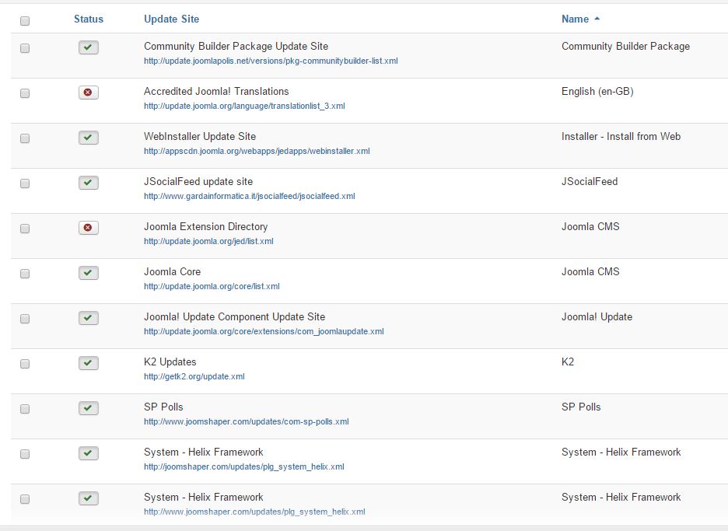Image resolution: width=728 pixels, height=531 pixels.
Task: Disable the Joomla Core status icon
Action: tap(88, 272)
